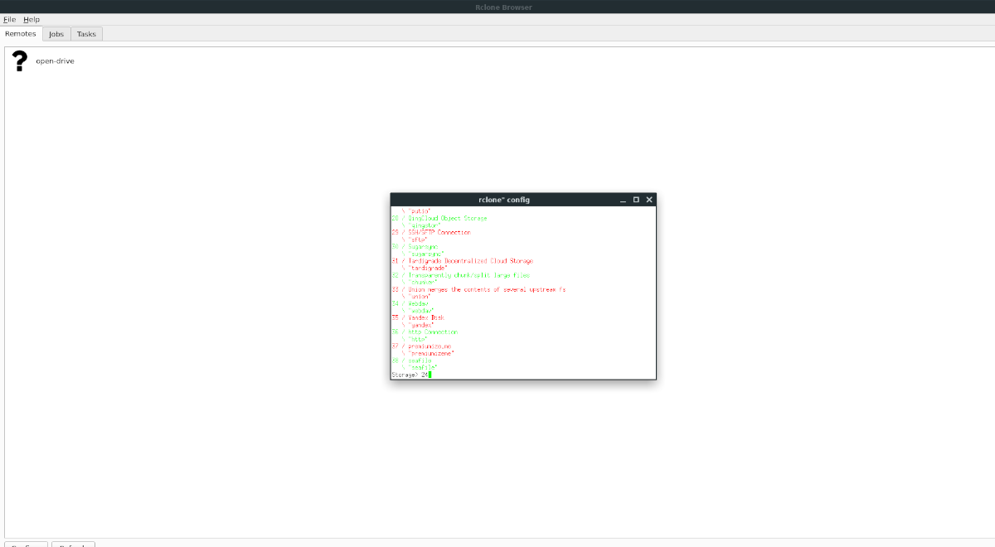Image resolution: width=995 pixels, height=547 pixels.
Task: Click the Config button at bottom left
Action: coord(26,545)
